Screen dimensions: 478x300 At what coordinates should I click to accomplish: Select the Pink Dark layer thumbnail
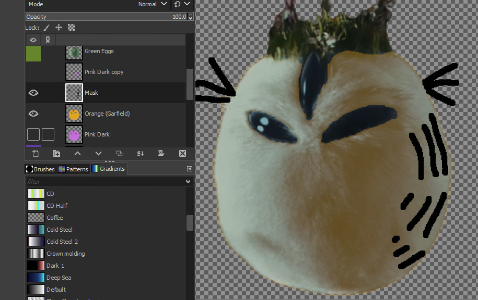74,134
